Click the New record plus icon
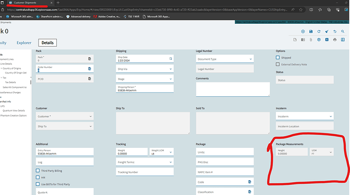Screen dimensions: 350x195 click(303, 31)
